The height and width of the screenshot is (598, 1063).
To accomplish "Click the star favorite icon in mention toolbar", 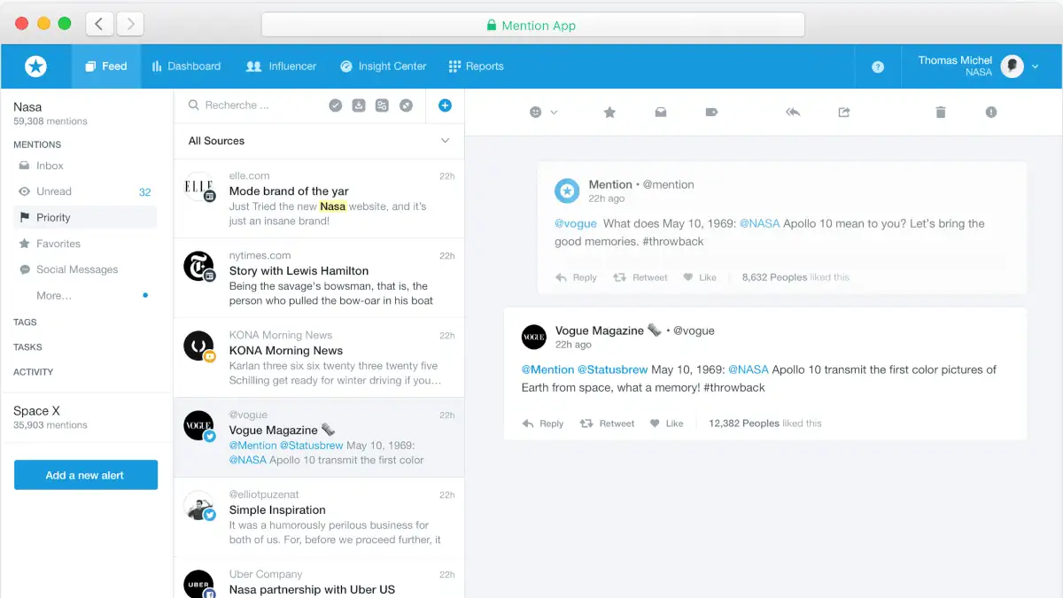I will point(609,113).
